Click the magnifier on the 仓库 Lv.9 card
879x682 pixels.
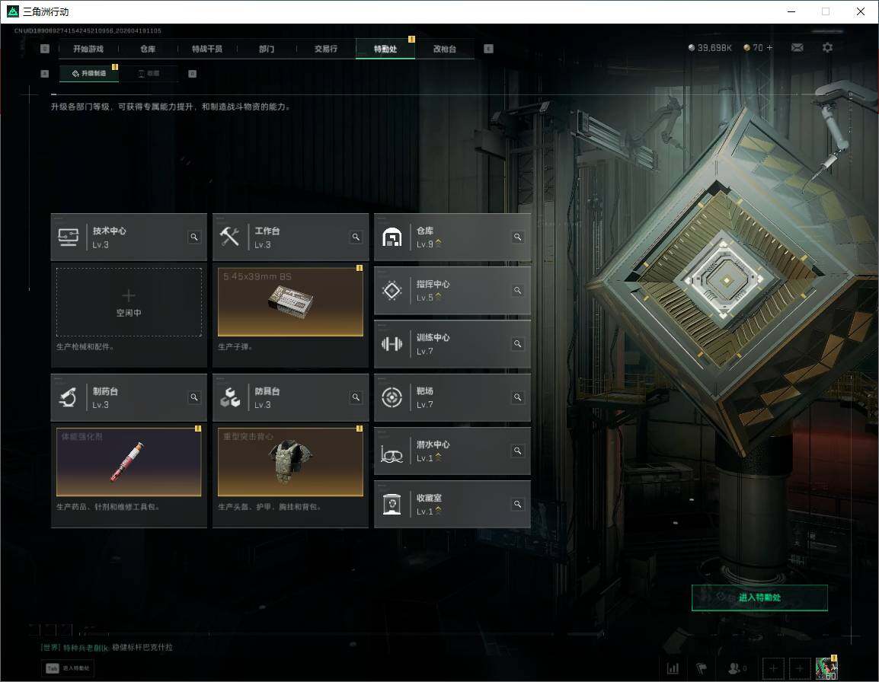point(517,237)
